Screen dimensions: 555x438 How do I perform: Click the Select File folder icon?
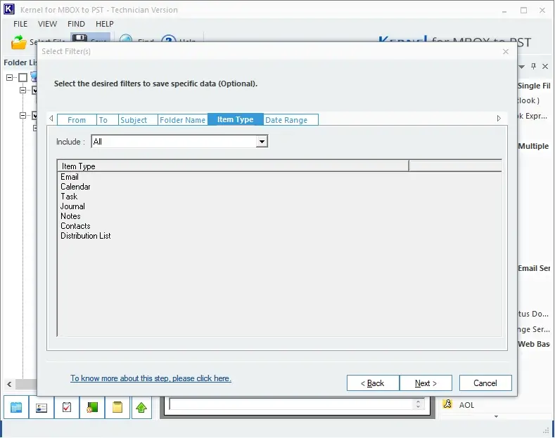pyautogui.click(x=19, y=42)
